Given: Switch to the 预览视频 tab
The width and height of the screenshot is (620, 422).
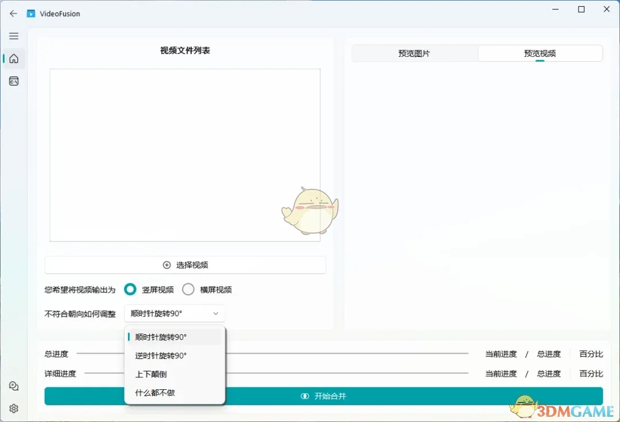Looking at the screenshot, I should [540, 53].
